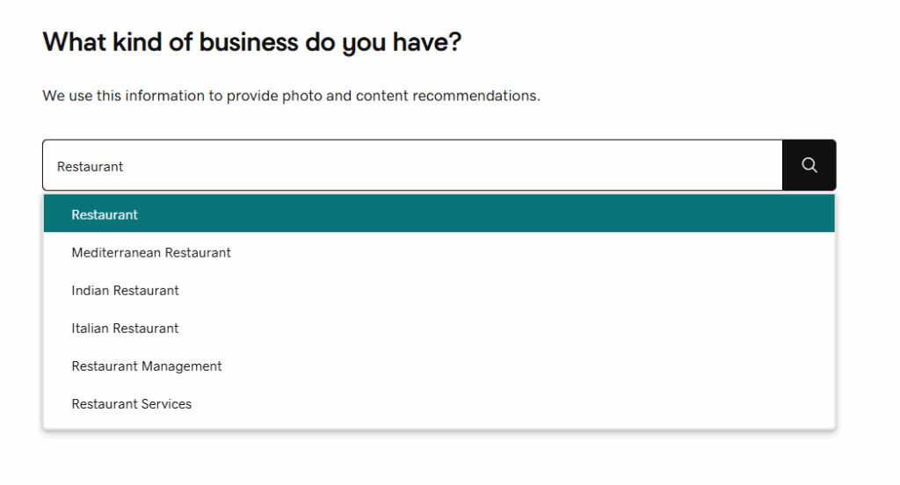Run the search using the search icon
This screenshot has width=900, height=485.
[809, 165]
